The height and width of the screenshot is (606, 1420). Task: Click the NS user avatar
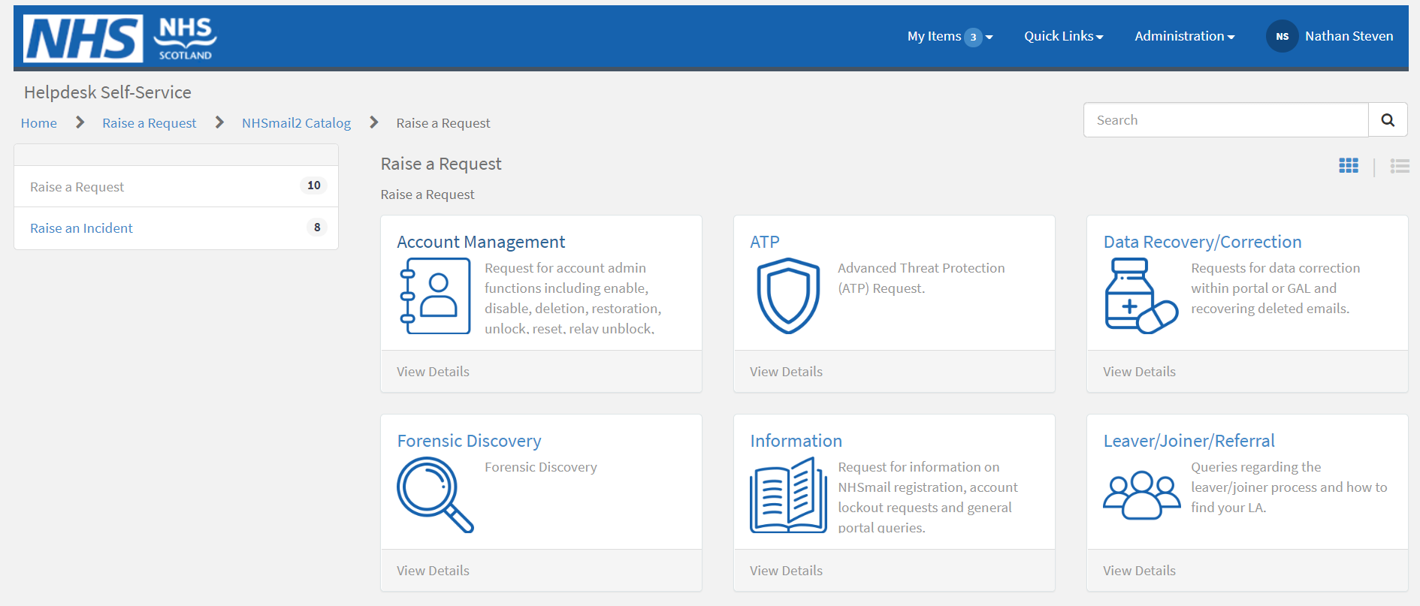1282,36
